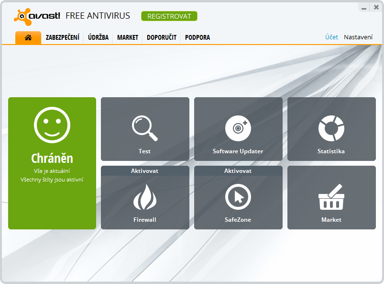384x284 pixels.
Task: Click the Statistika label
Action: pyautogui.click(x=331, y=151)
